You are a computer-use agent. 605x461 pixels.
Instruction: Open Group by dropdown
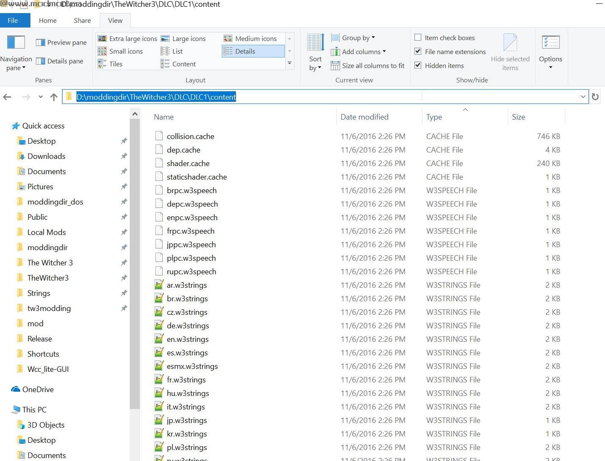(x=353, y=38)
